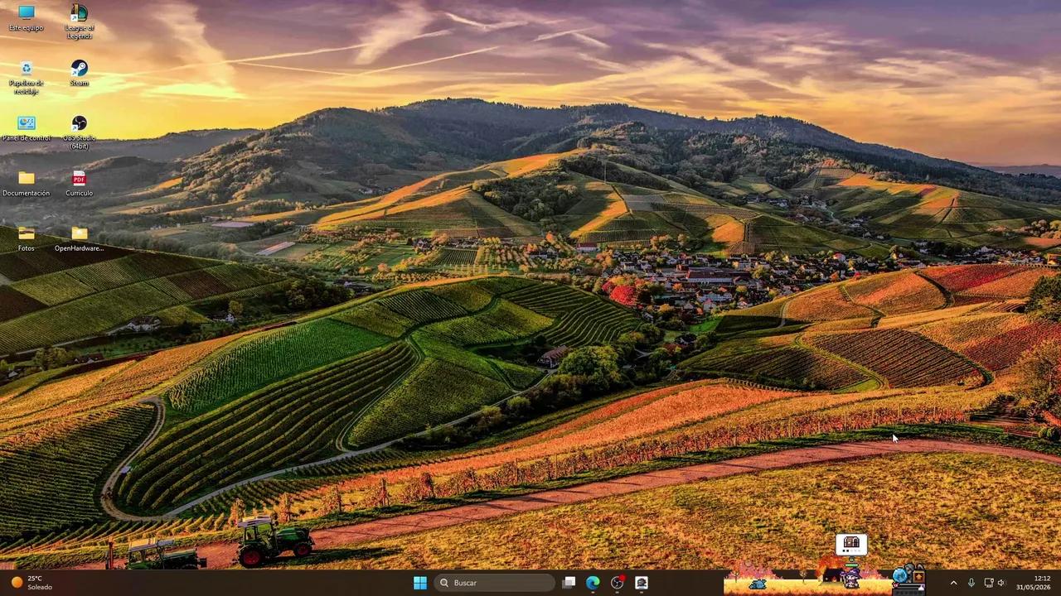This screenshot has height=596, width=1061.
Task: Select the Este equipo desktop icon
Action: click(27, 18)
